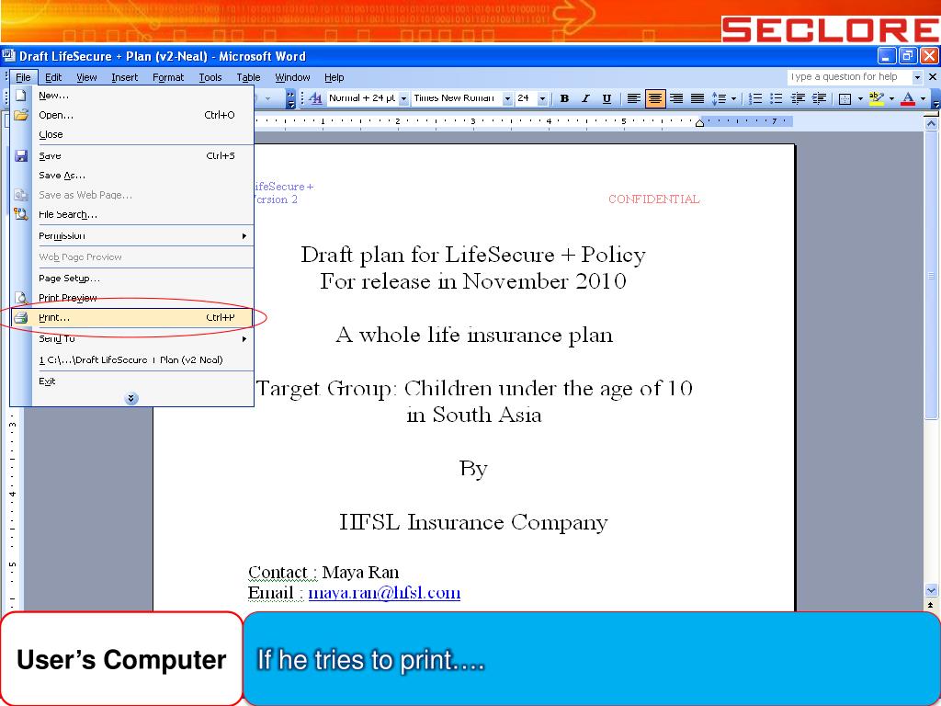The width and height of the screenshot is (941, 706).
Task: Toggle Underline formatting
Action: (607, 98)
